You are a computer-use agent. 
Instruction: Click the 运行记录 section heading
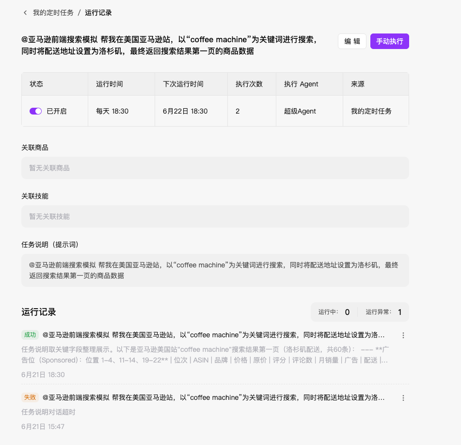tap(38, 312)
